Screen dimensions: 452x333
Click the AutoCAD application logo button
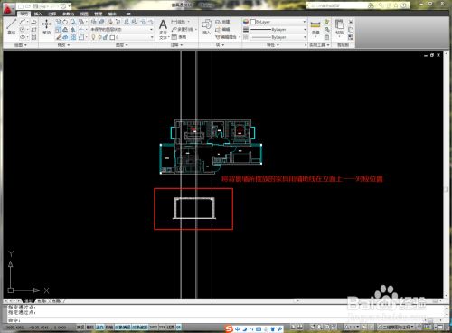(x=8, y=9)
